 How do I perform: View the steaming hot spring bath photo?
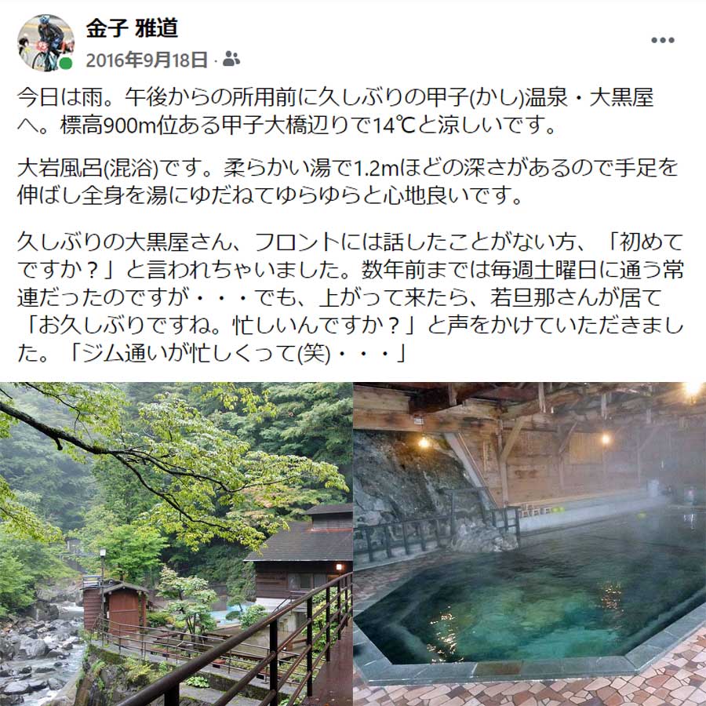(529, 544)
